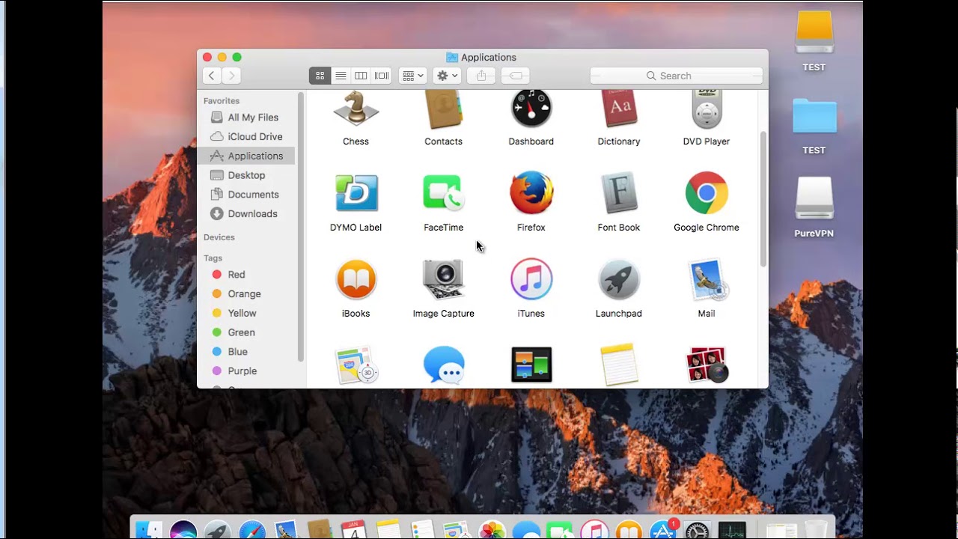Select the DYMO Label application icon
The image size is (958, 539).
(x=356, y=193)
